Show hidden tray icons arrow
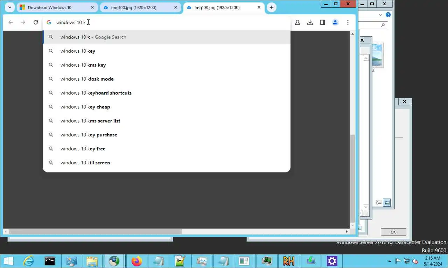 click(390, 261)
